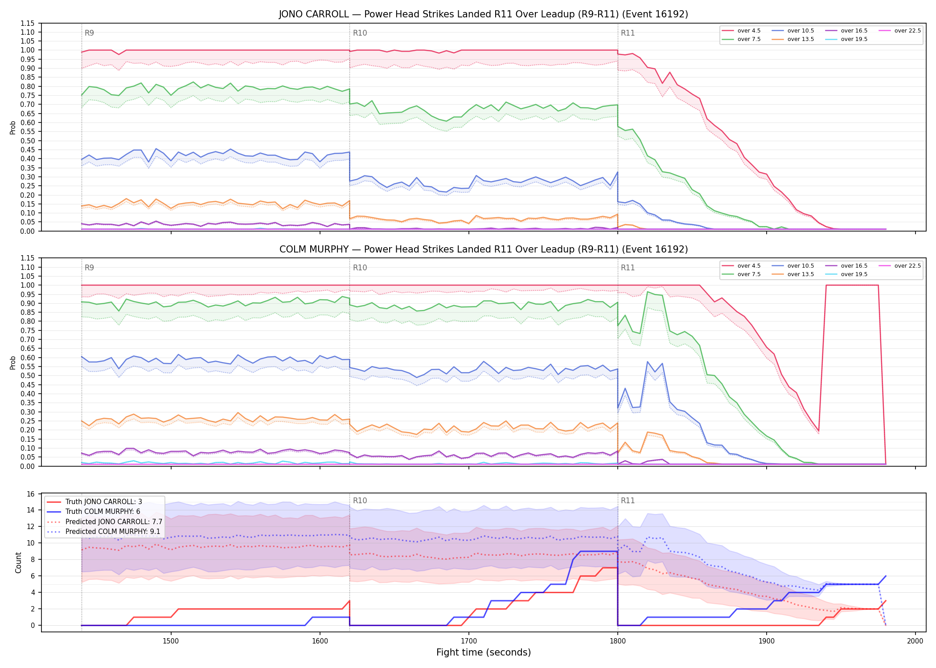This screenshot has height=668, width=936.
Task: Click the 1.15 tick on the top chart axis
Action: pos(28,23)
